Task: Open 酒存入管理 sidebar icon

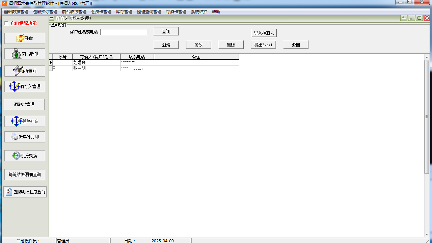Action: [15, 86]
